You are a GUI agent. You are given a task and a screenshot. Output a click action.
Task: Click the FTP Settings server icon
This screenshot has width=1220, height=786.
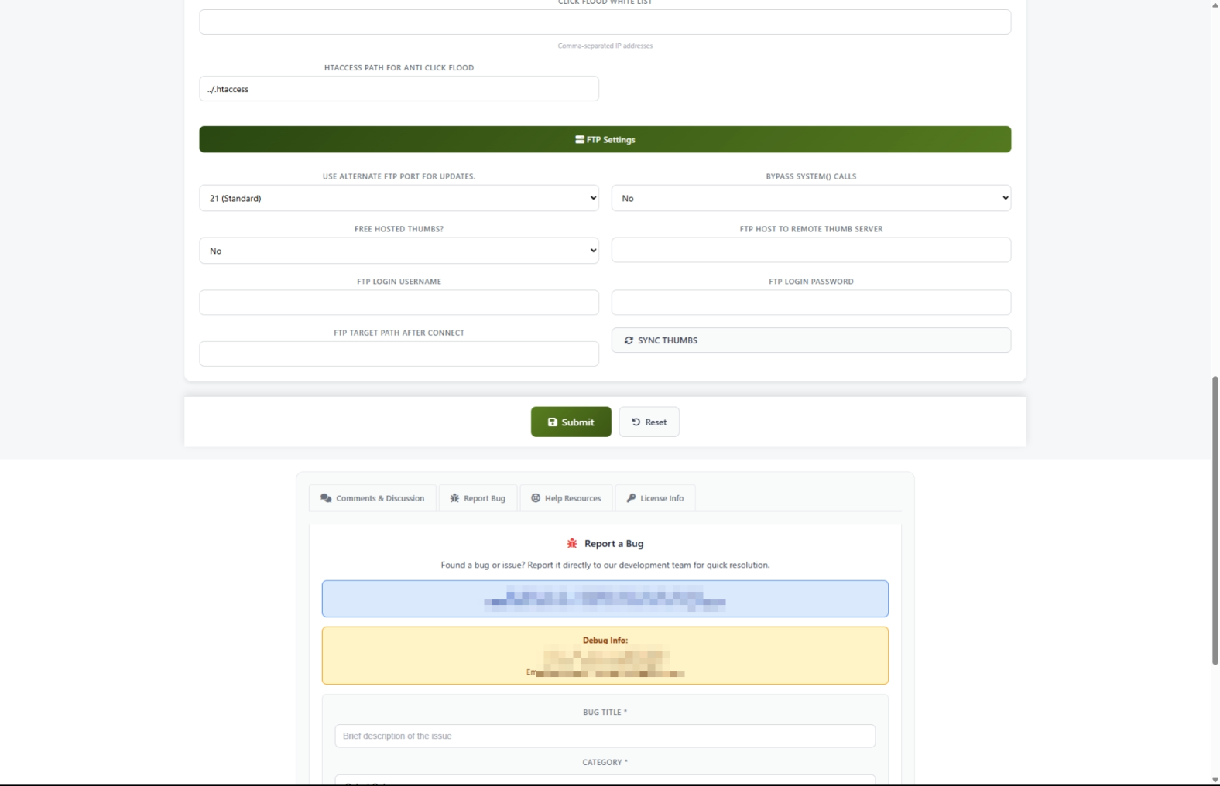579,140
